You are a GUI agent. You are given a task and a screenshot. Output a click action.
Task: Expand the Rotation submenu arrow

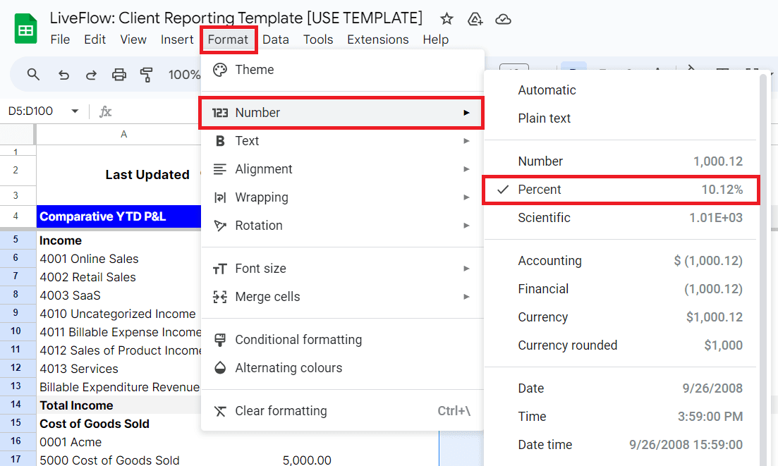[x=466, y=226]
